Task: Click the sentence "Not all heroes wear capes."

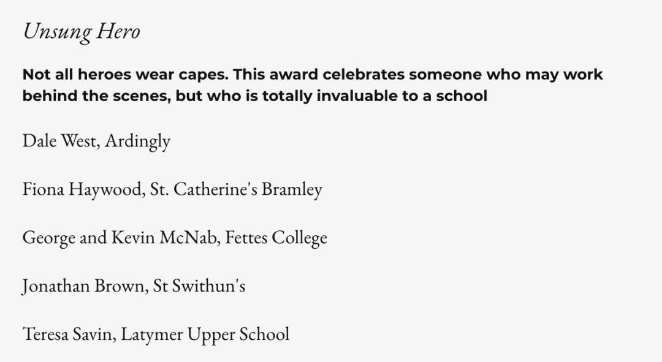Action: coord(126,75)
